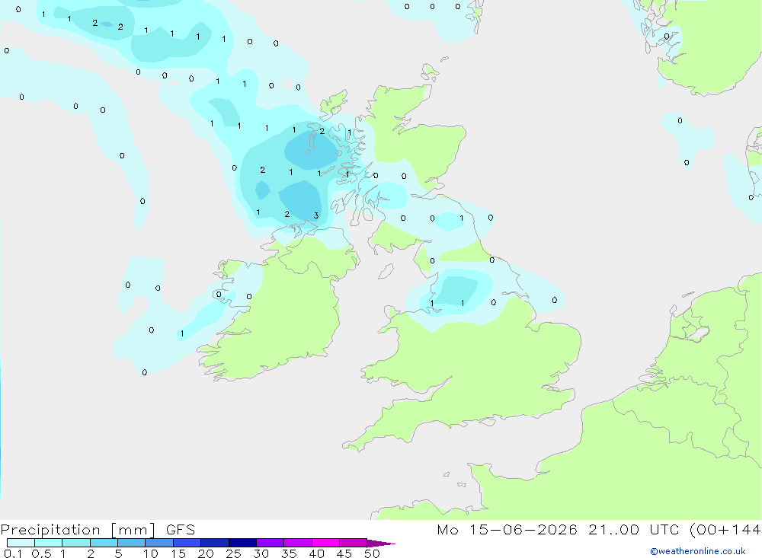Click the legend label '0.1'

point(13,553)
